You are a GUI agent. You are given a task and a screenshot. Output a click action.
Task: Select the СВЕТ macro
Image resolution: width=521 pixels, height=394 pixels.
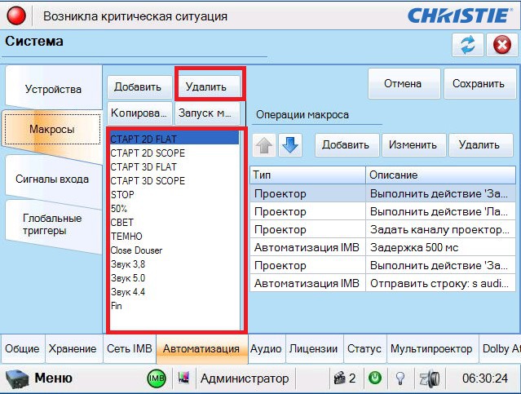click(x=174, y=222)
